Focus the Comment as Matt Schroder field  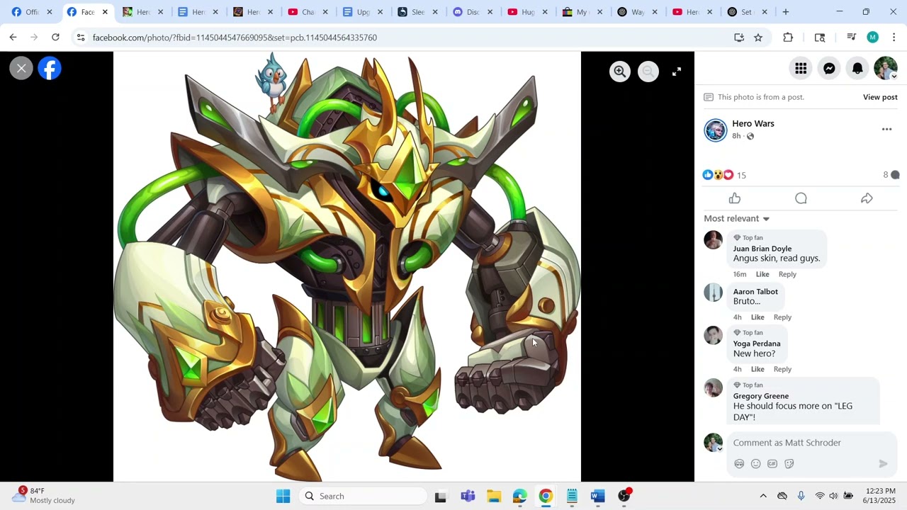[812, 443]
